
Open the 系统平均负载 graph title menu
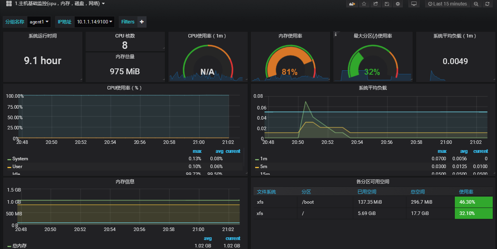point(373,88)
